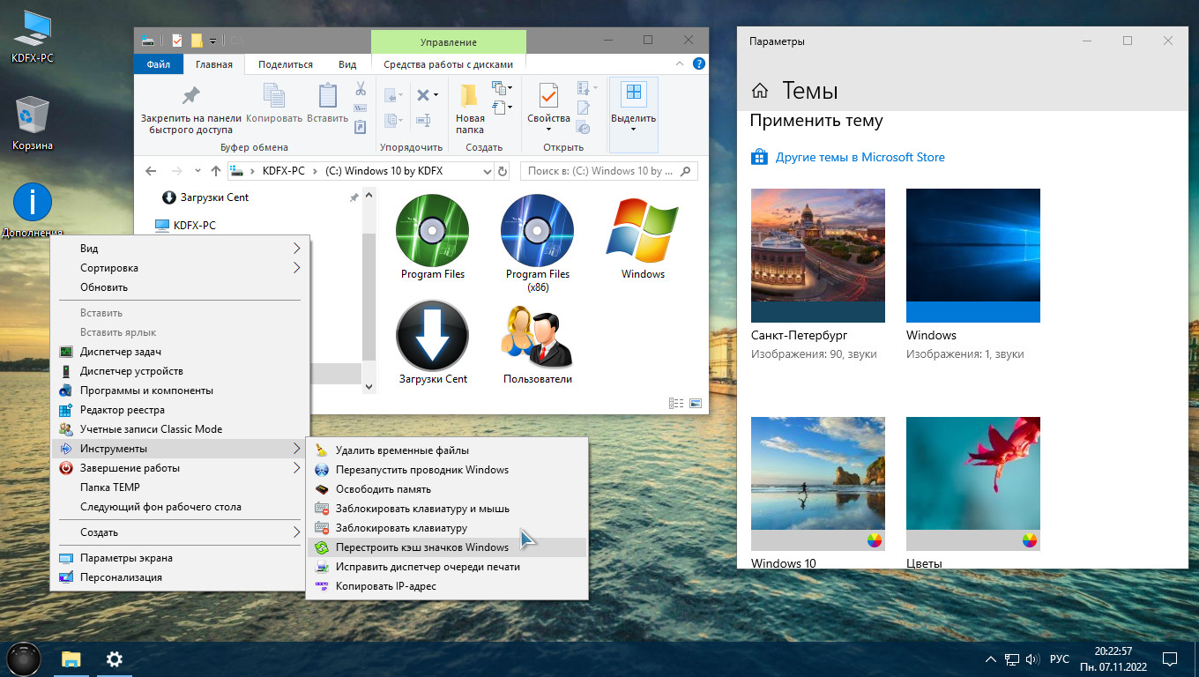Image resolution: width=1199 pixels, height=677 pixels.
Task: Open the Загрузки Cent folder icon
Action: [x=432, y=336]
